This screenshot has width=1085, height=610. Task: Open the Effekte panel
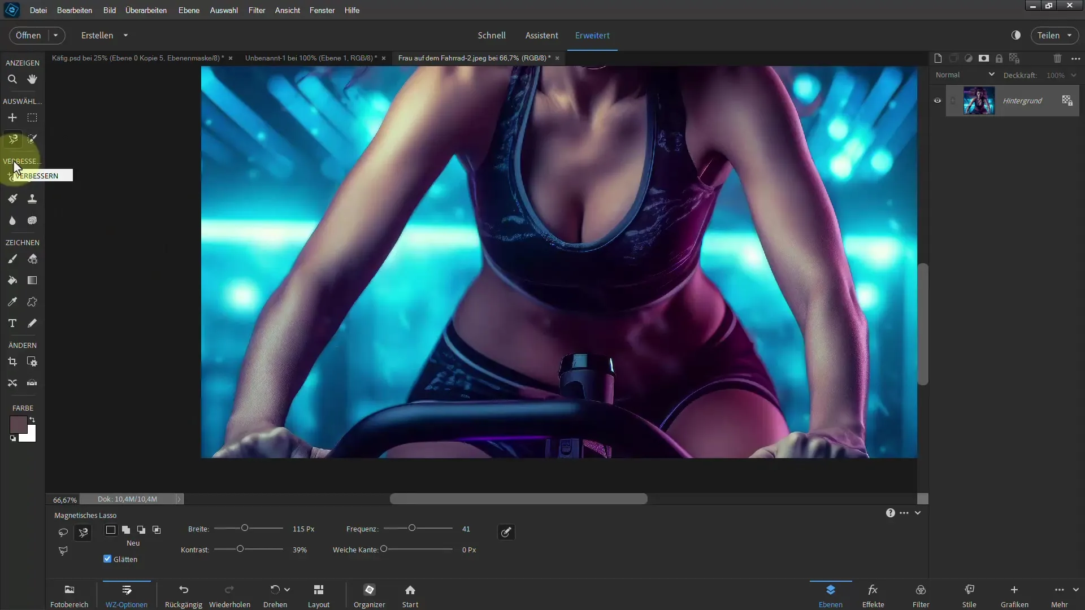pos(873,596)
